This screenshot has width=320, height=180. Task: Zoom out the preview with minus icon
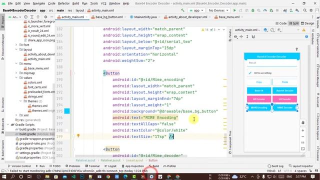(x=303, y=136)
